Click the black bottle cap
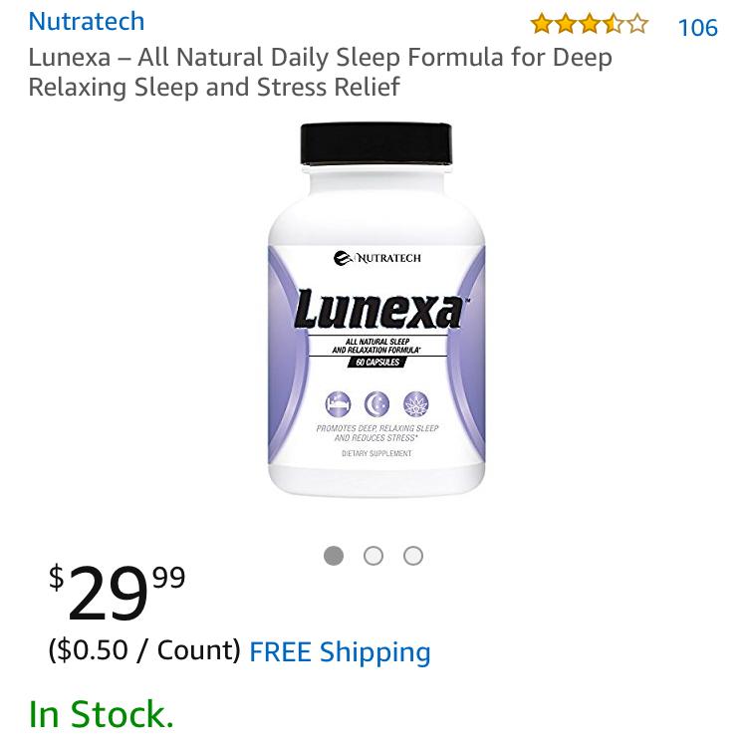Screen dimensions: 747x747 click(x=376, y=143)
